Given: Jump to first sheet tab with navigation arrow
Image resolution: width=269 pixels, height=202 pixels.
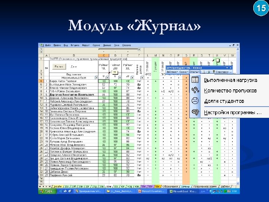Looking at the screenshot, I should (40, 186).
